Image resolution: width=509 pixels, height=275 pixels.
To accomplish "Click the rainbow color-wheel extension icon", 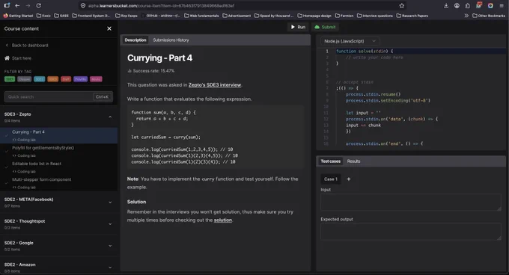I will click(490, 5).
